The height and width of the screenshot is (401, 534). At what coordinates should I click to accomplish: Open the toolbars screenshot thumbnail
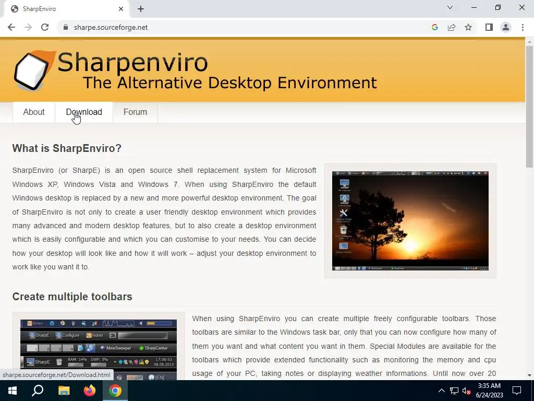99,349
